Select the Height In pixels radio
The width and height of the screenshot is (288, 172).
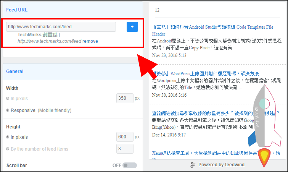[8, 137]
